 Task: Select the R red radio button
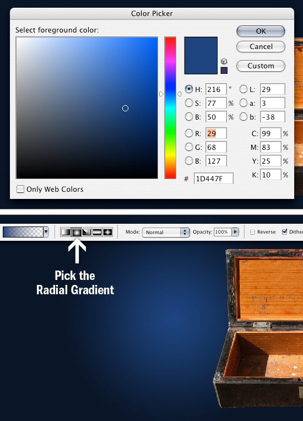coord(189,133)
